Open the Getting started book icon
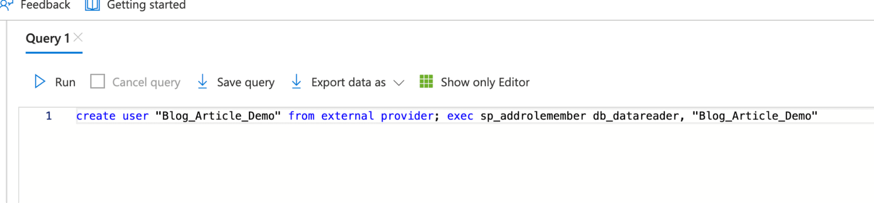This screenshot has width=874, height=203. (92, 5)
